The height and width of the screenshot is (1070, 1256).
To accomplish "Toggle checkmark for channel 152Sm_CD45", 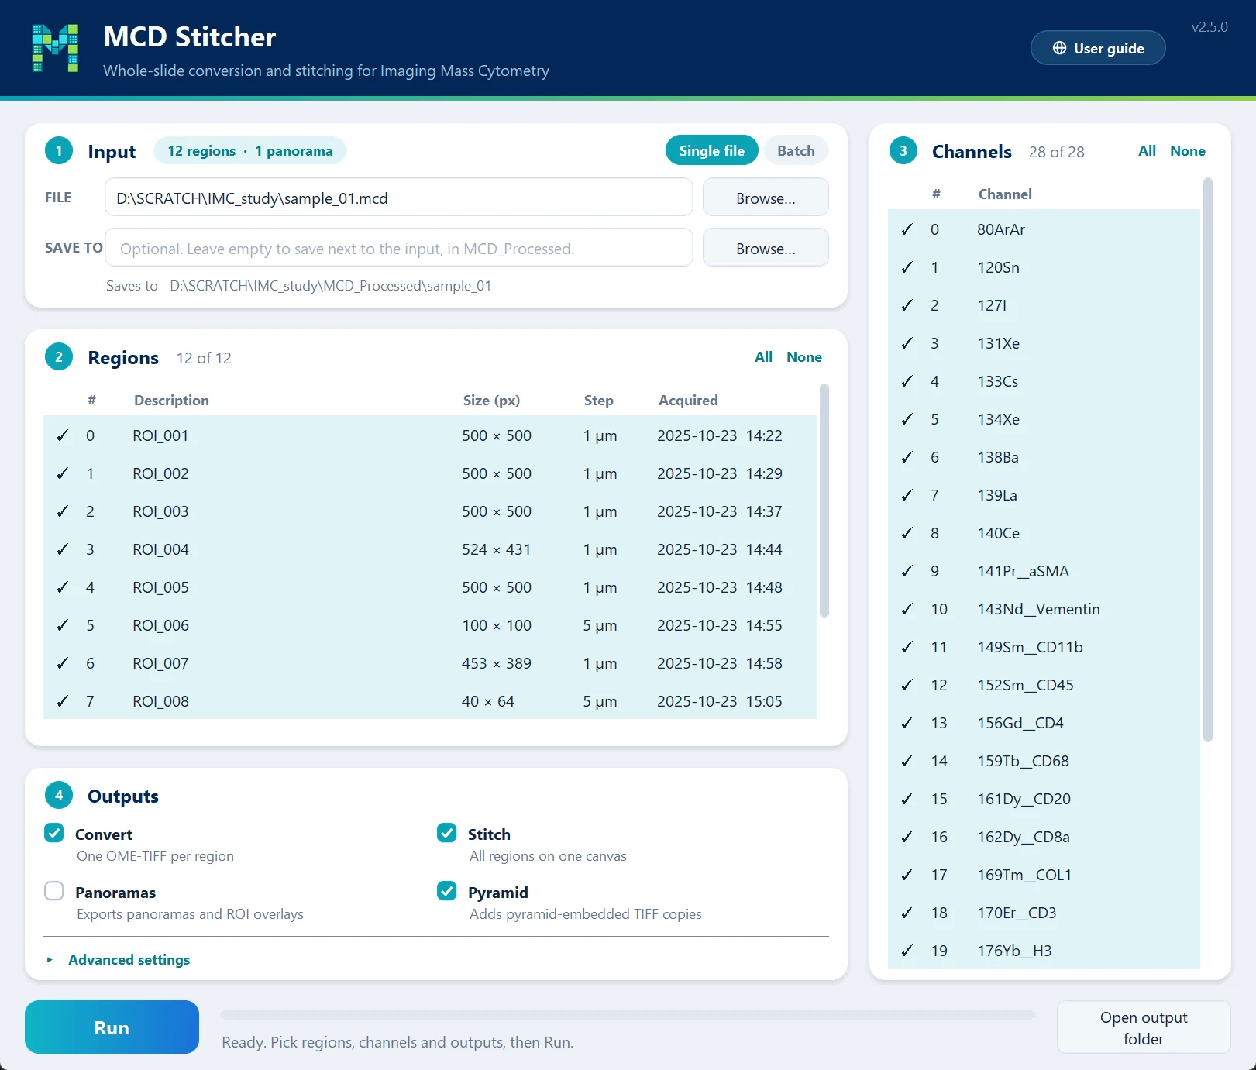I will [907, 685].
